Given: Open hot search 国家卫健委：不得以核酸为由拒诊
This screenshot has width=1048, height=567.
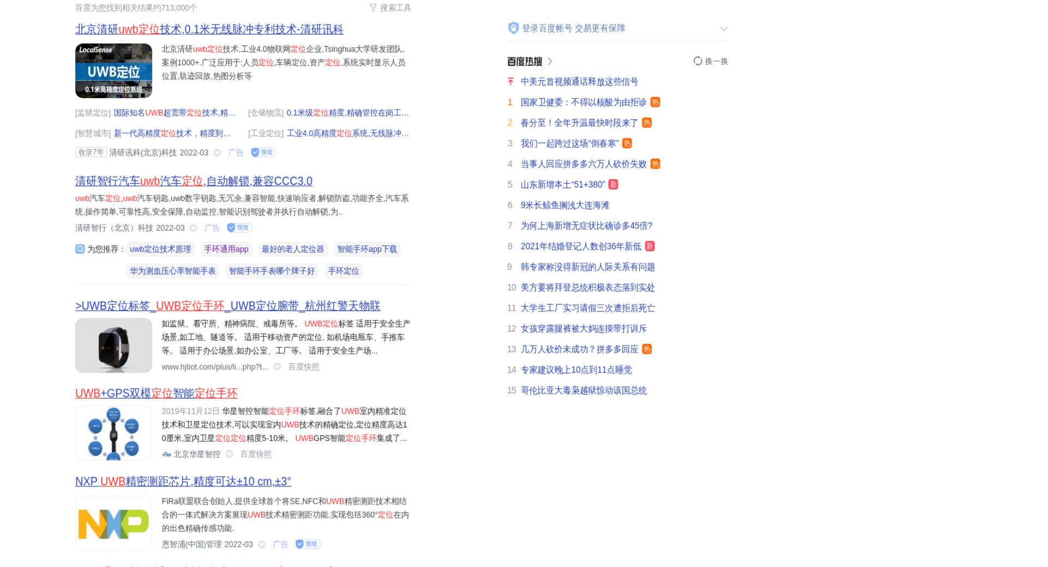Looking at the screenshot, I should 583,102.
